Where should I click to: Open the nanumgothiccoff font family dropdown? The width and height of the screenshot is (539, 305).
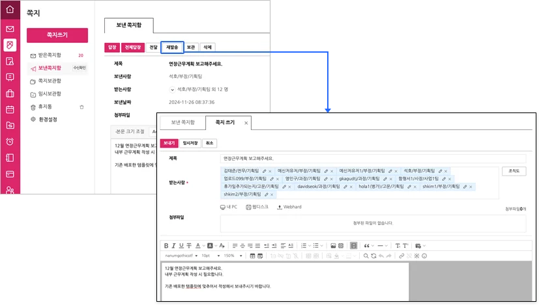179,256
